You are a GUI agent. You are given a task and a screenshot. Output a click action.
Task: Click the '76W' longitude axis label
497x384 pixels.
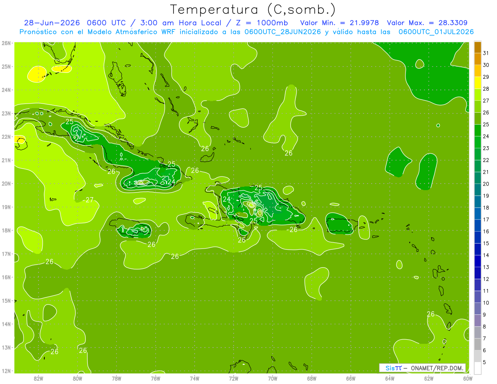155,378
